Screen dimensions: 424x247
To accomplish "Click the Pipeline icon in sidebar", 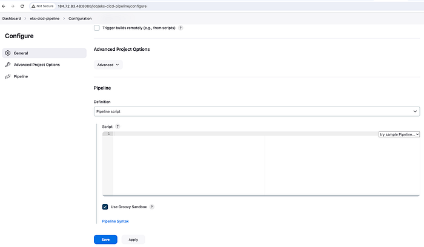I will [x=8, y=76].
